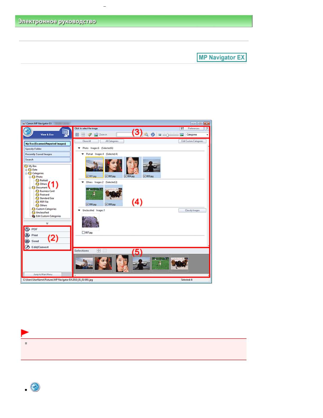The height and width of the screenshot is (418, 323).
Task: Uncheck the 006.jpg checkbox
Action: point(87,205)
